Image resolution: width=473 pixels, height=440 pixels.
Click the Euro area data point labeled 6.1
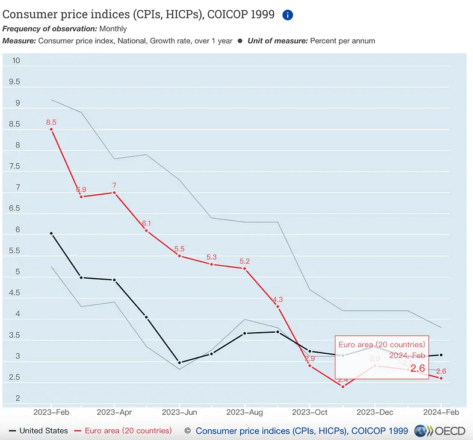(146, 231)
